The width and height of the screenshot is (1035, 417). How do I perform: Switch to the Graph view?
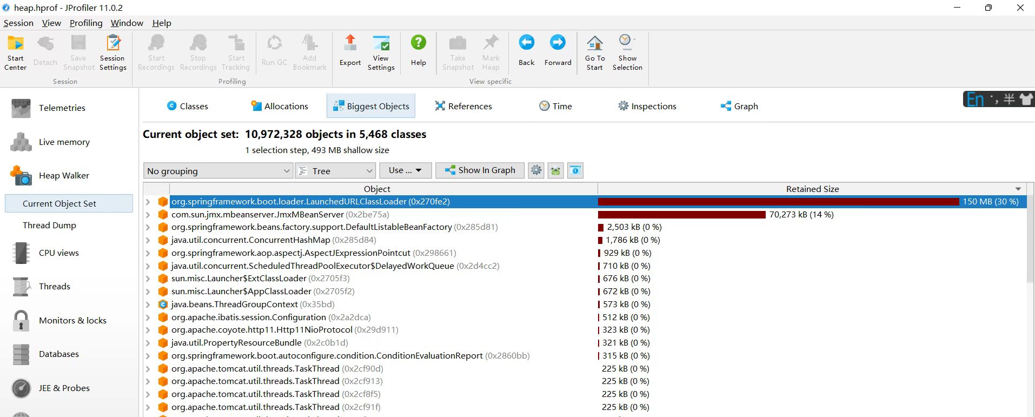(x=739, y=106)
